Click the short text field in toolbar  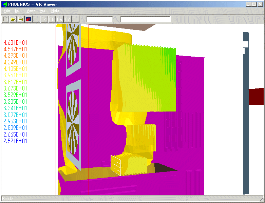pyautogui.click(x=99, y=19)
